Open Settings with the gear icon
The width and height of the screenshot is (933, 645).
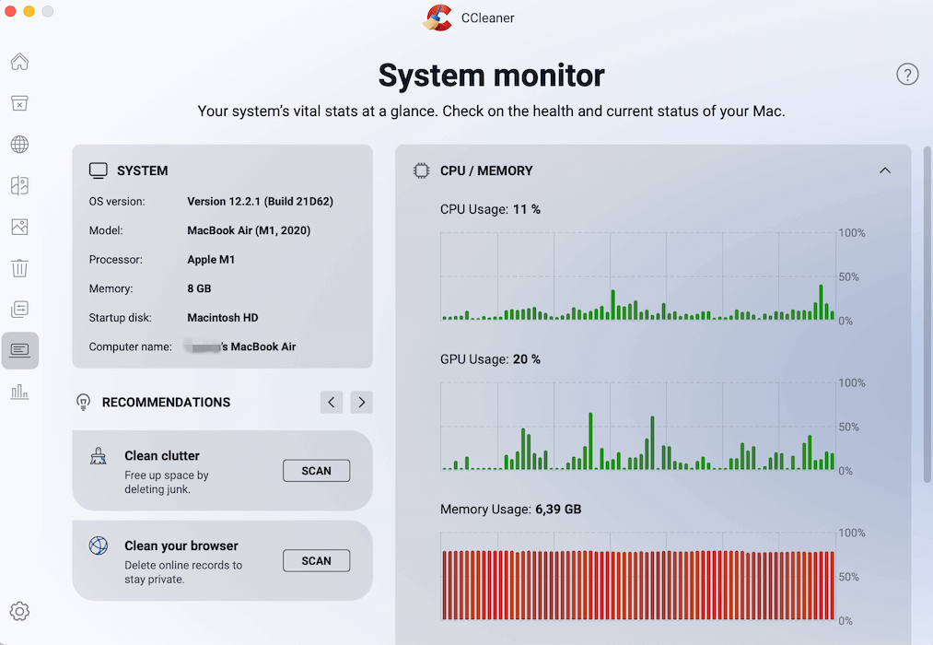coord(19,611)
